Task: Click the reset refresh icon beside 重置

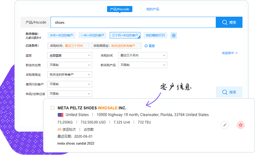Action: 146,46
